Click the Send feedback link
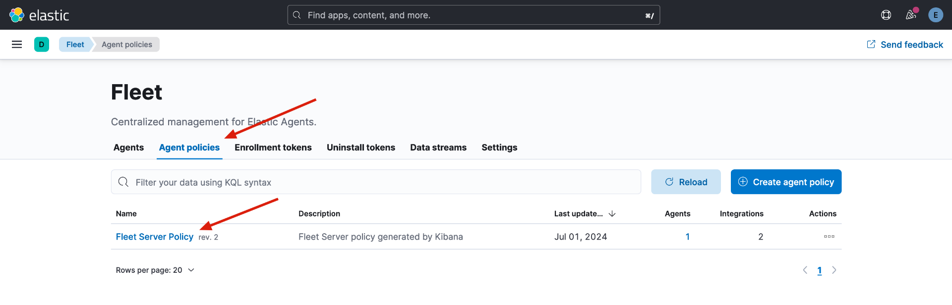Viewport: 952px width, 305px height. (x=905, y=45)
